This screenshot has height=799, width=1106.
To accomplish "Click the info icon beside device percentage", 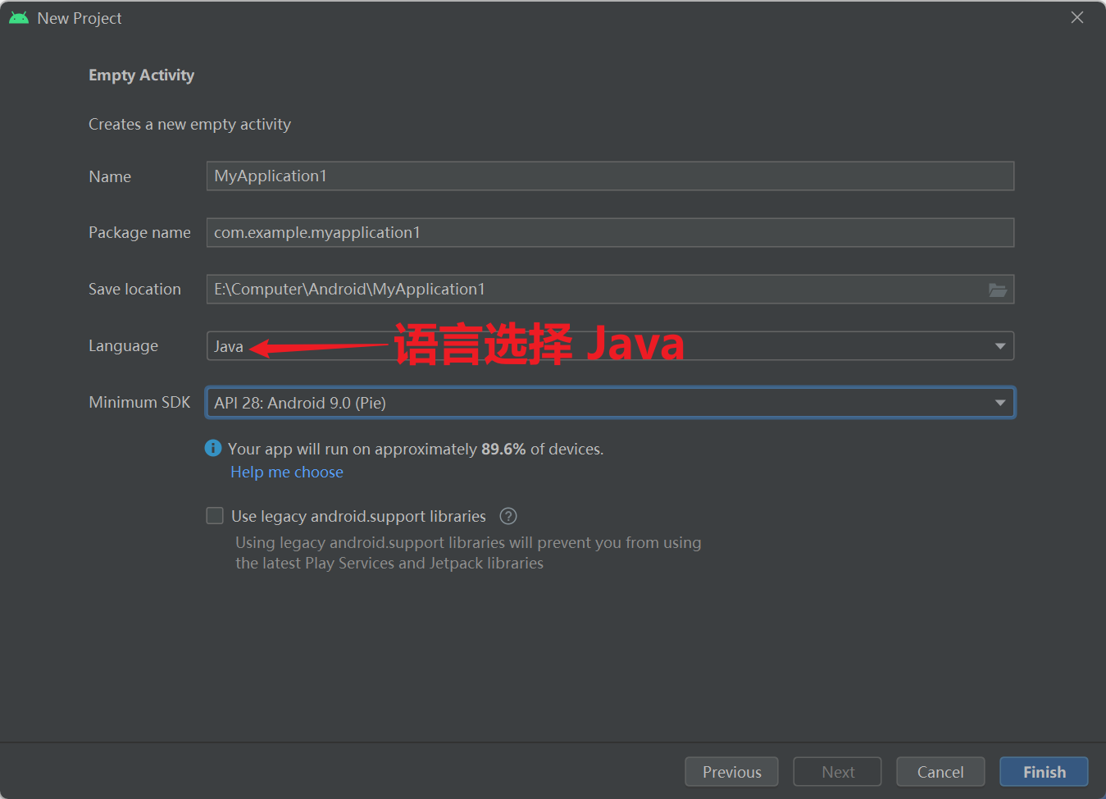I will [213, 448].
